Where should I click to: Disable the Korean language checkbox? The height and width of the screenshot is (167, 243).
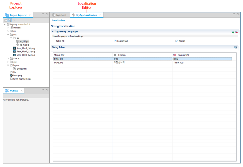click(x=177, y=41)
